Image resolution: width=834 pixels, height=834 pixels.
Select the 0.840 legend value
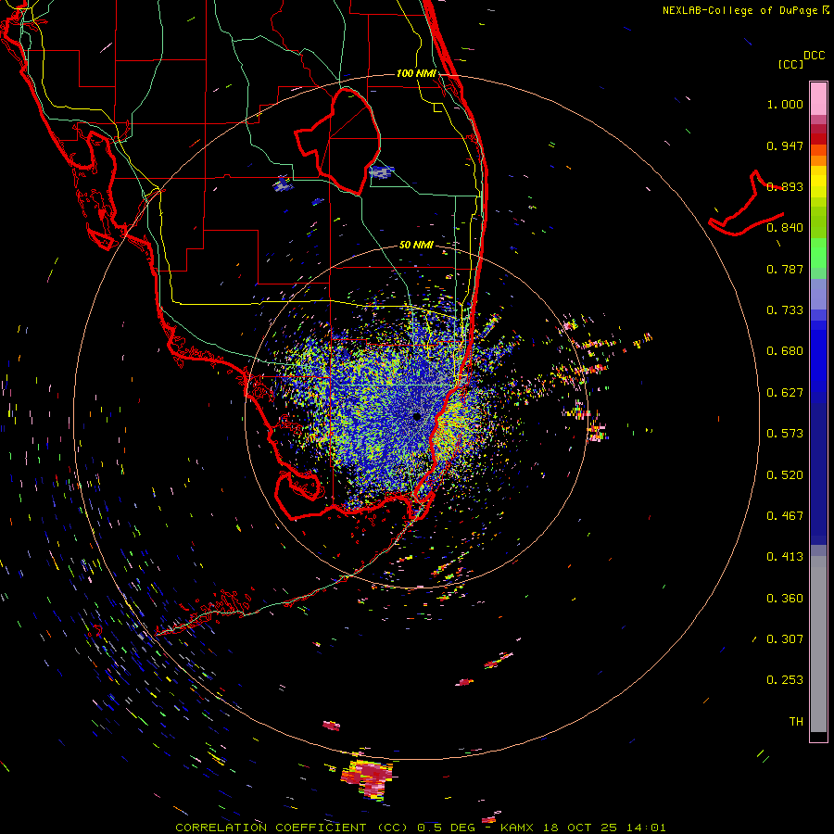(785, 228)
